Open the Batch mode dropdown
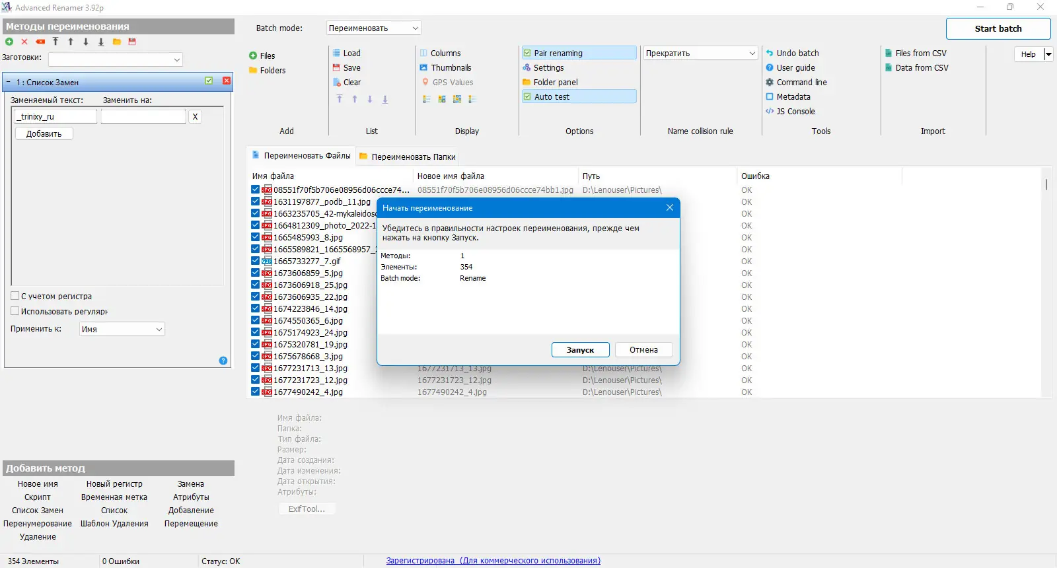Viewport: 1057px width, 568px height. 374,28
